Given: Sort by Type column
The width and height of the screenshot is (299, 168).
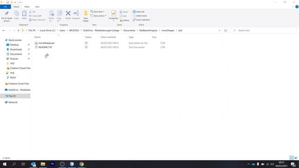Looking at the screenshot, I should coord(131,37).
